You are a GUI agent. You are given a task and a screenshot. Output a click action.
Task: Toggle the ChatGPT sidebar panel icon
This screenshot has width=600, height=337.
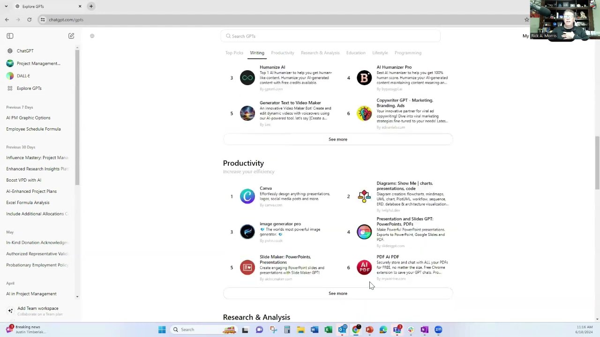pyautogui.click(x=10, y=36)
